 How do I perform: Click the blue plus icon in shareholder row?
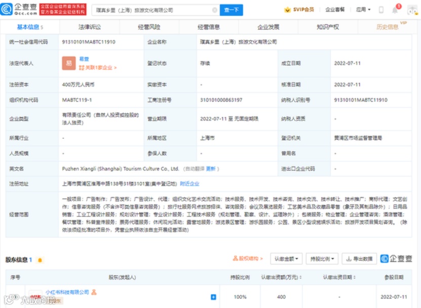213,297
